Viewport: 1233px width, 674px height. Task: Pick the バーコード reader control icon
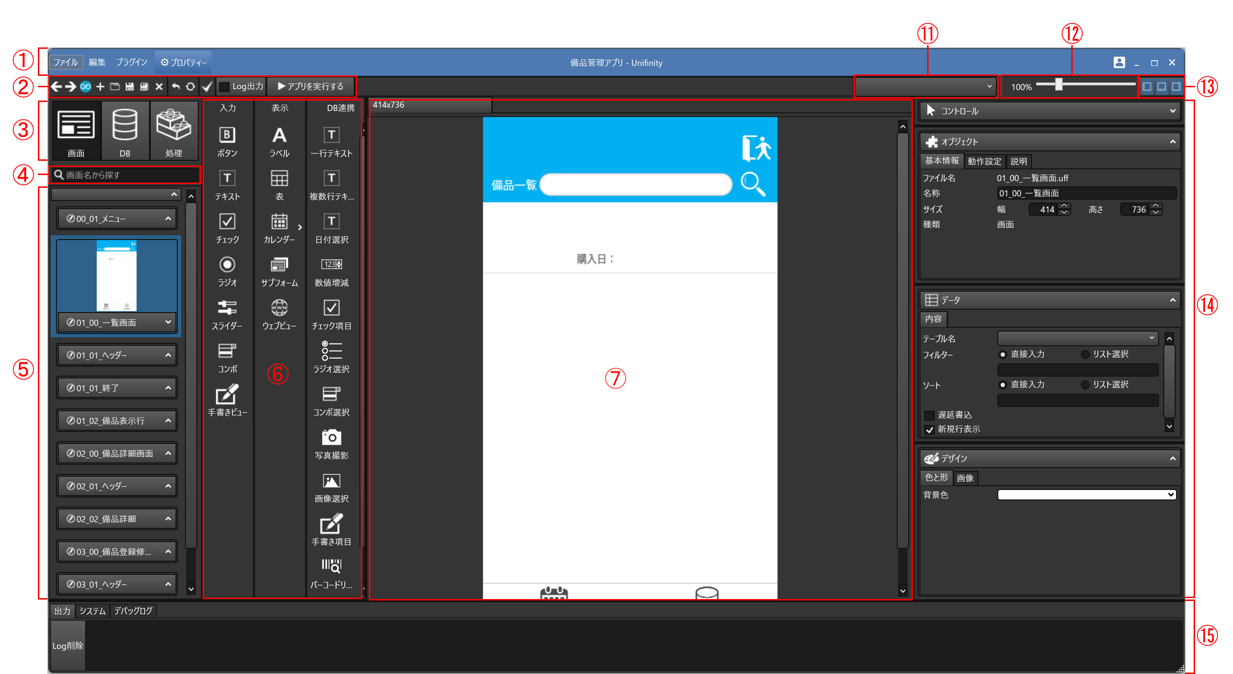pyautogui.click(x=331, y=566)
